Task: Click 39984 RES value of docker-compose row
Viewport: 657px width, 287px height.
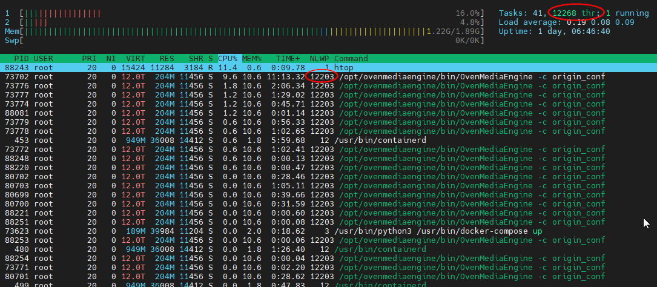Action: [x=162, y=231]
